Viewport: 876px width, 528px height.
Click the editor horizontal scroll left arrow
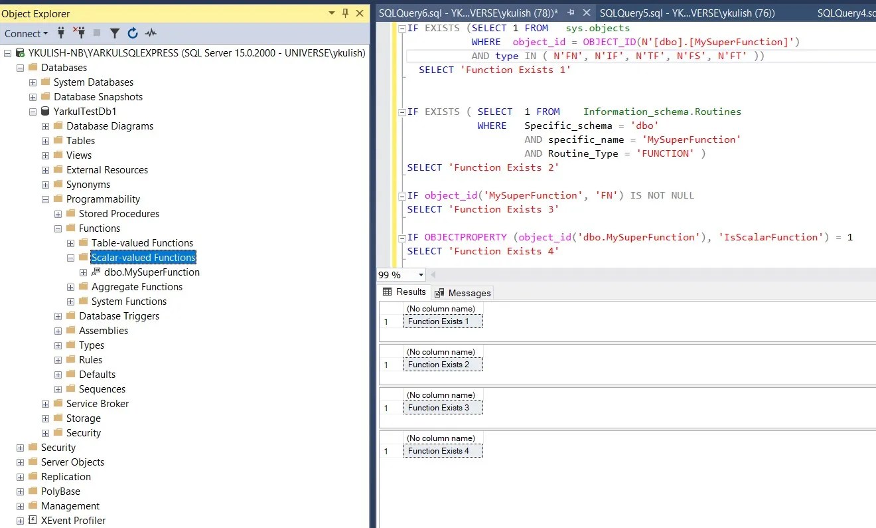(434, 275)
